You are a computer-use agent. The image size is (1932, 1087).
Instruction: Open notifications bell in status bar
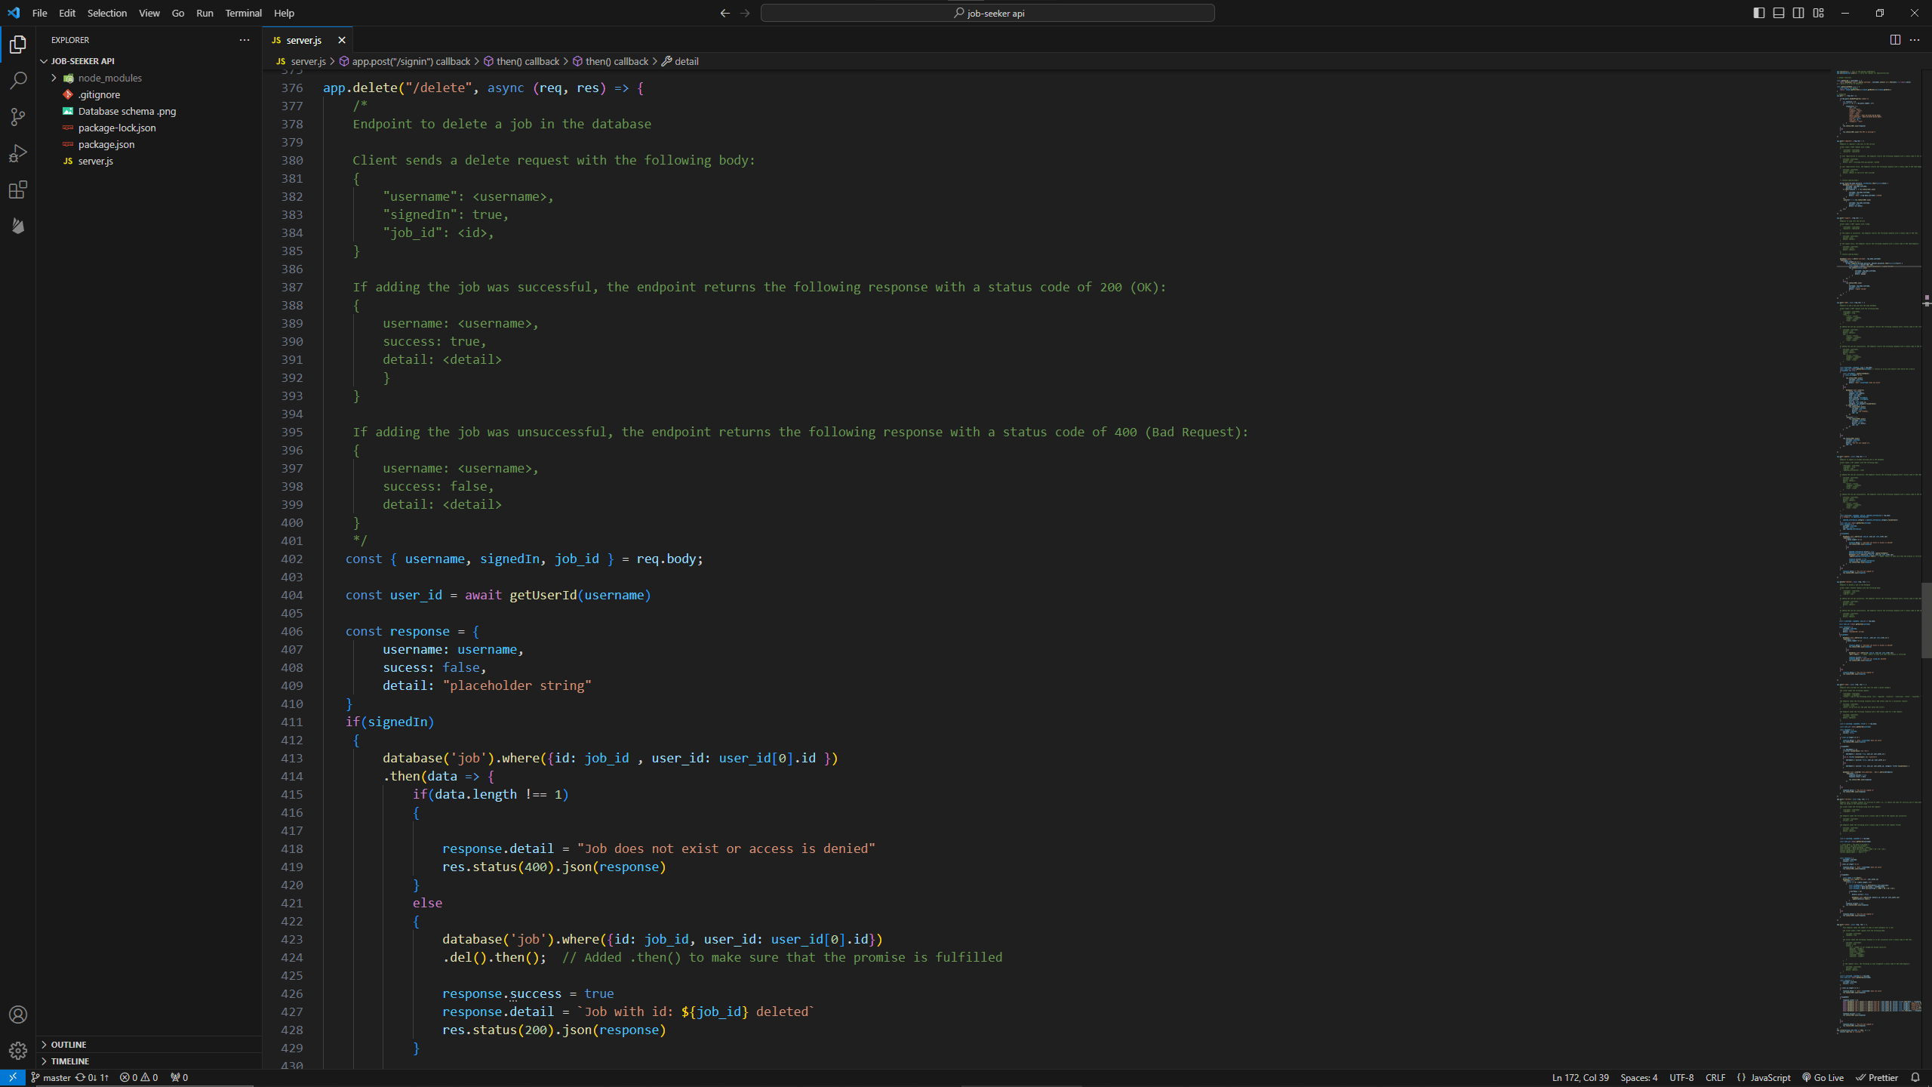click(1915, 1077)
